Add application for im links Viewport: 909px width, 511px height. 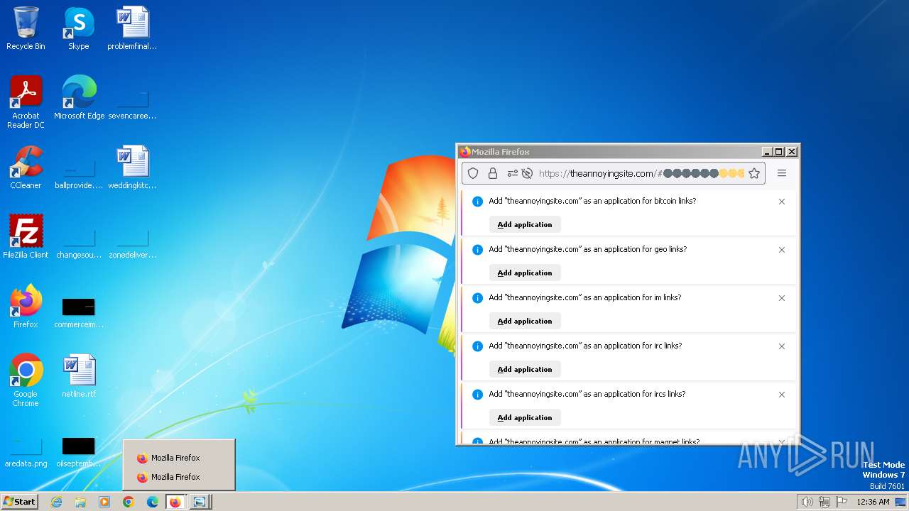pyautogui.click(x=525, y=321)
